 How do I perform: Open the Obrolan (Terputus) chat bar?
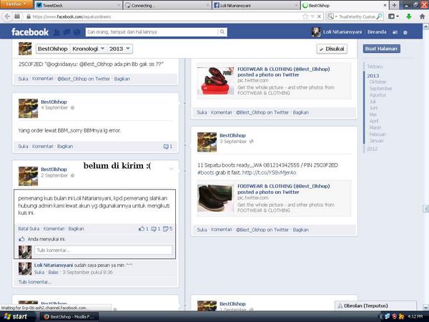(375, 306)
